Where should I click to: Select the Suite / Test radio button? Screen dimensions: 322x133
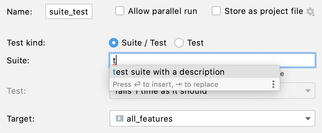113,43
